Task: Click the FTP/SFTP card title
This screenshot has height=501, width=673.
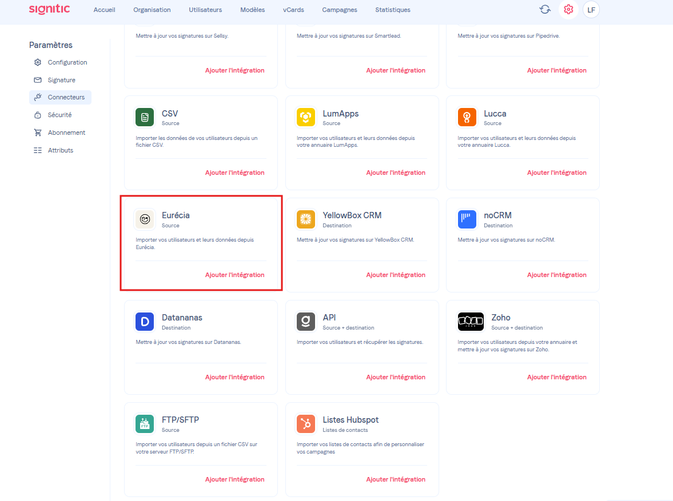Action: (180, 420)
